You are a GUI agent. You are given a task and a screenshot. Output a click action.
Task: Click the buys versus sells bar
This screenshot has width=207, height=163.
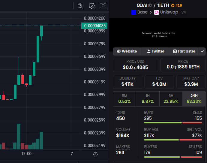pos(173,123)
